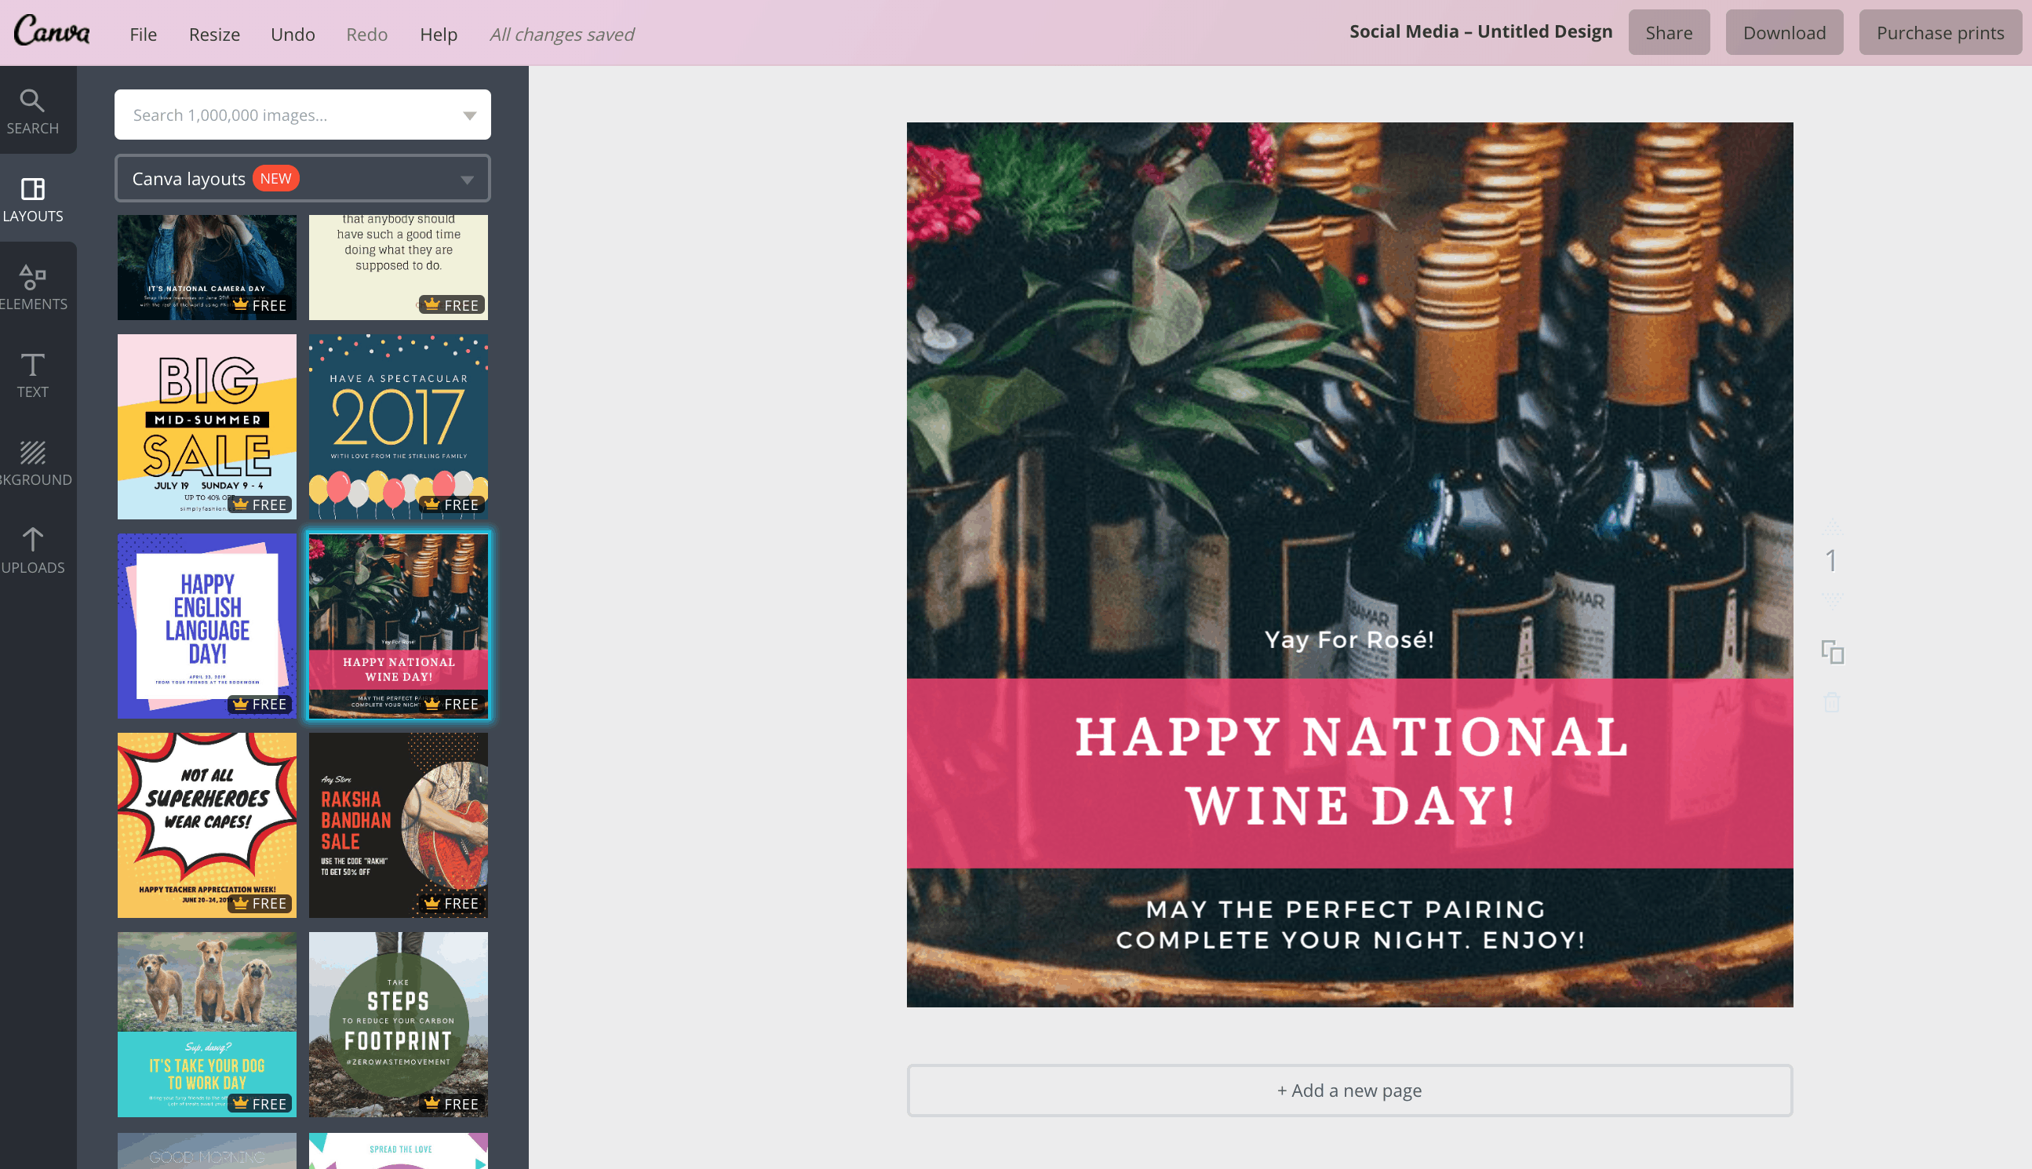Select the Carbon Footprint Steps layout
The height and width of the screenshot is (1169, 2032).
coord(399,1025)
